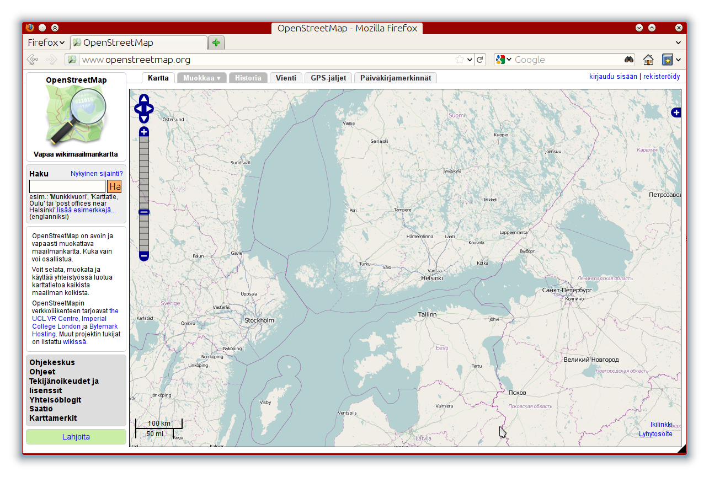Open the map layer switcher plus icon
Screen dimensions: 709x477
(x=676, y=112)
